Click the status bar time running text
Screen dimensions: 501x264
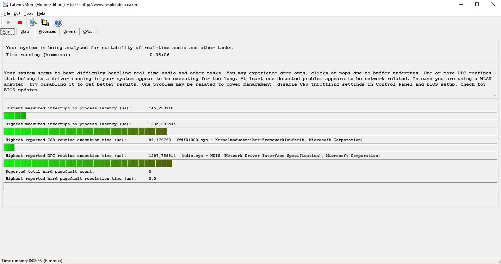pos(32,261)
